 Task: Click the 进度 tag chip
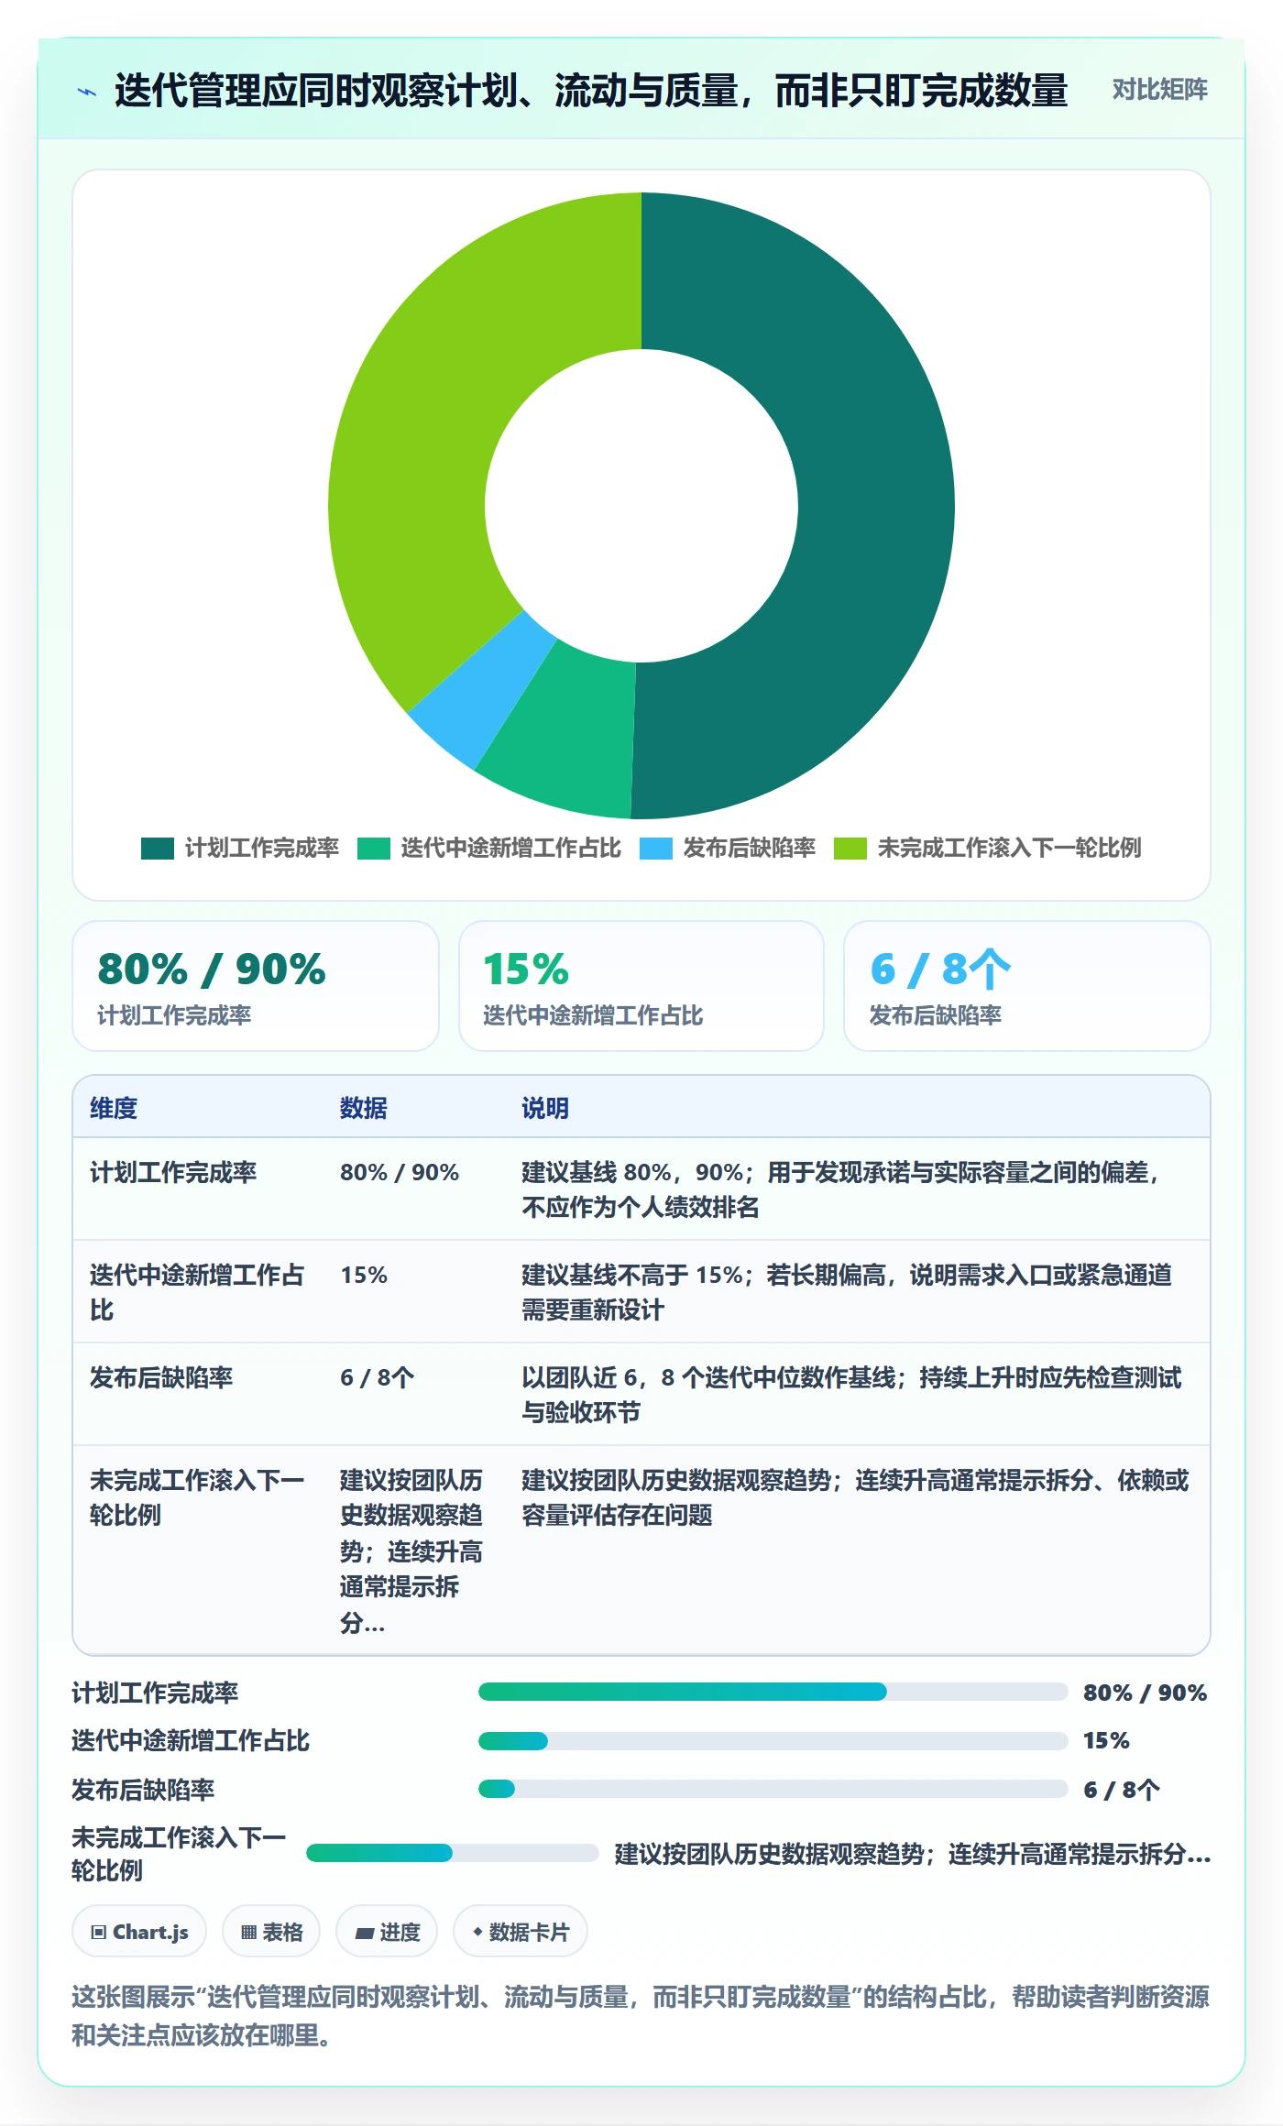tap(387, 1932)
